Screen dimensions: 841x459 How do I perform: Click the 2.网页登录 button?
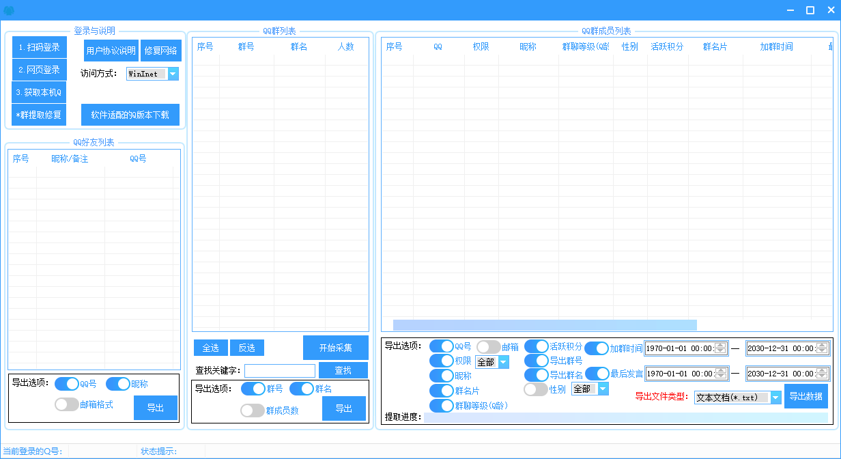click(x=39, y=70)
